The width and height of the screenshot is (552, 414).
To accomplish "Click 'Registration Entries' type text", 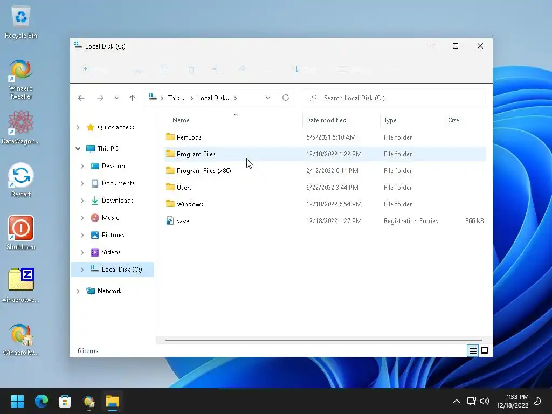I will click(411, 220).
